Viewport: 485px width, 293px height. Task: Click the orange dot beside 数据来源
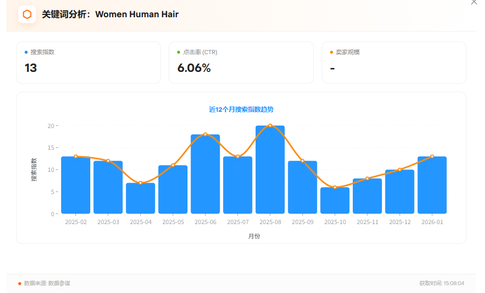[x=20, y=284]
